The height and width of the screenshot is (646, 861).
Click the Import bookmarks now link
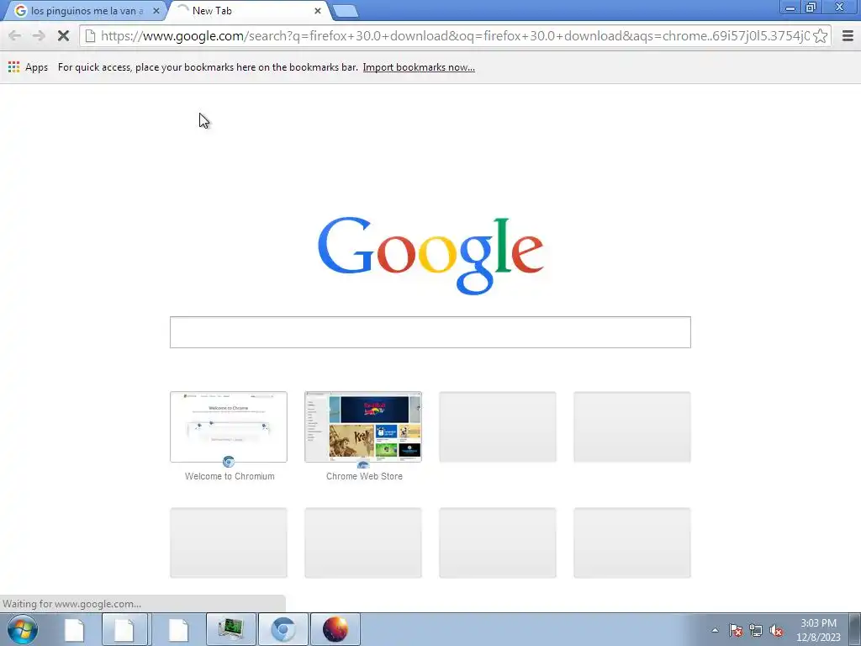419,67
